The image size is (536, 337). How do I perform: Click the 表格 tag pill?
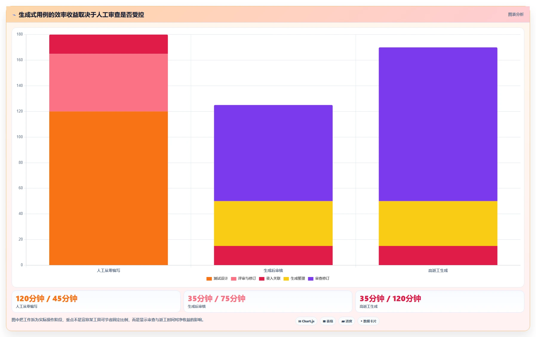click(x=328, y=321)
